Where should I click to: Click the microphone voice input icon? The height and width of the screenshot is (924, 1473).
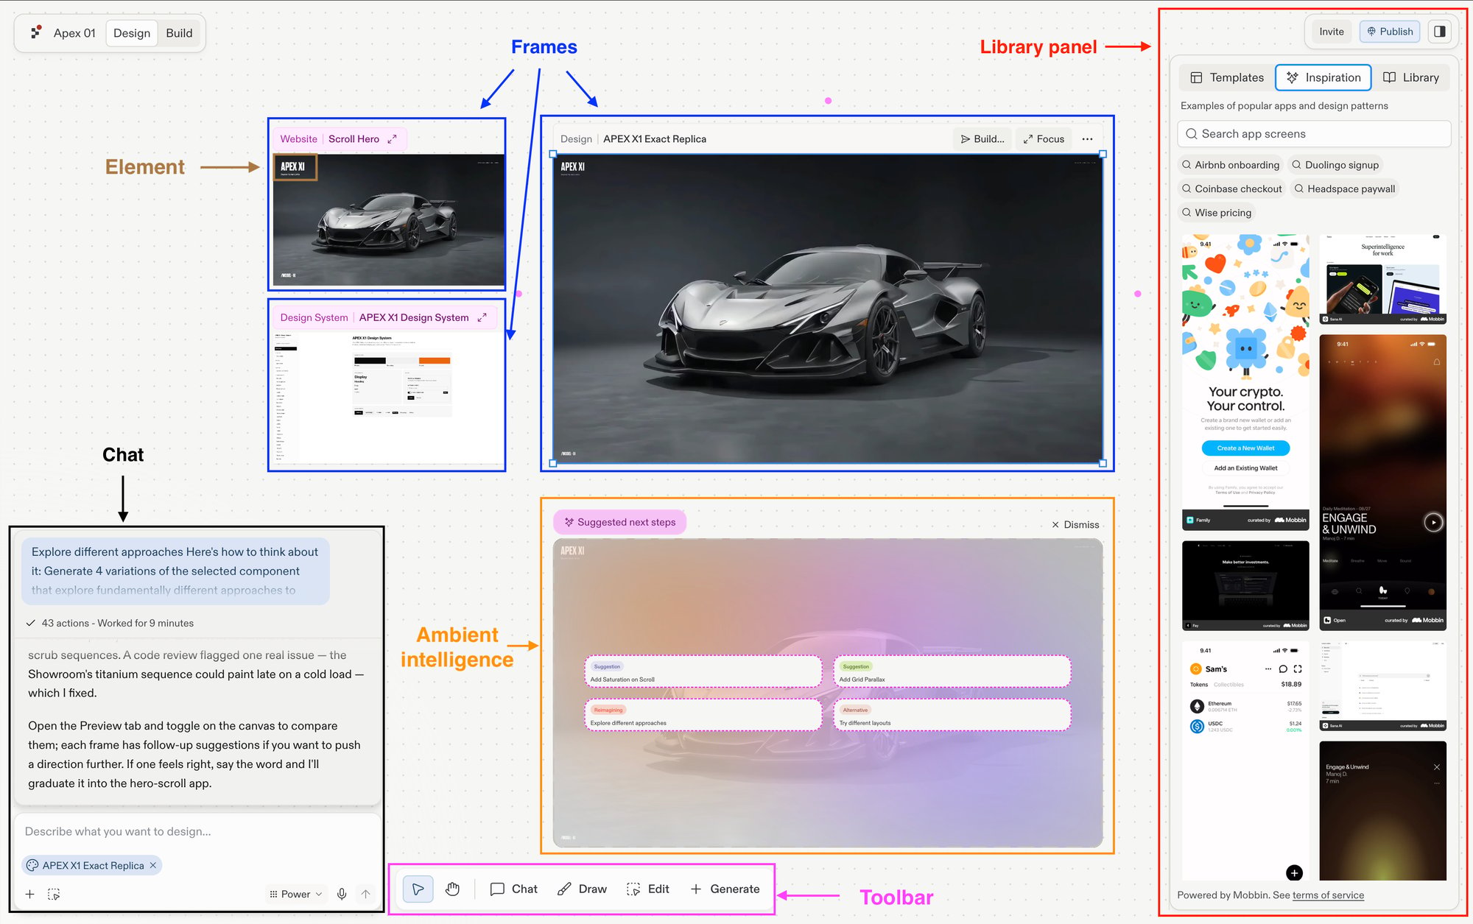pos(342,894)
